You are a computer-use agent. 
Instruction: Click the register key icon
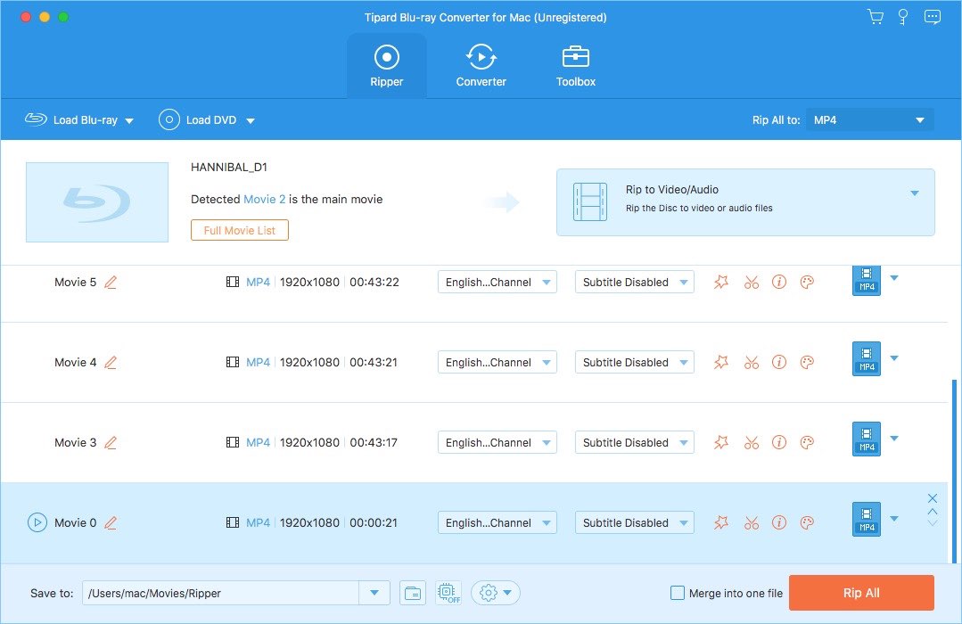(903, 17)
